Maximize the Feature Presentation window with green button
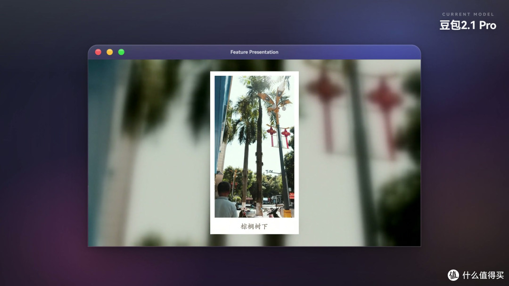 121,52
